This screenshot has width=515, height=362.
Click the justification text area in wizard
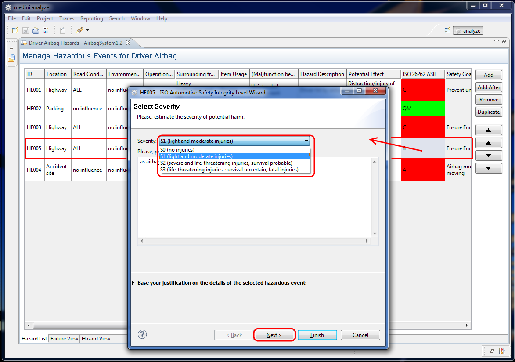[x=255, y=197]
